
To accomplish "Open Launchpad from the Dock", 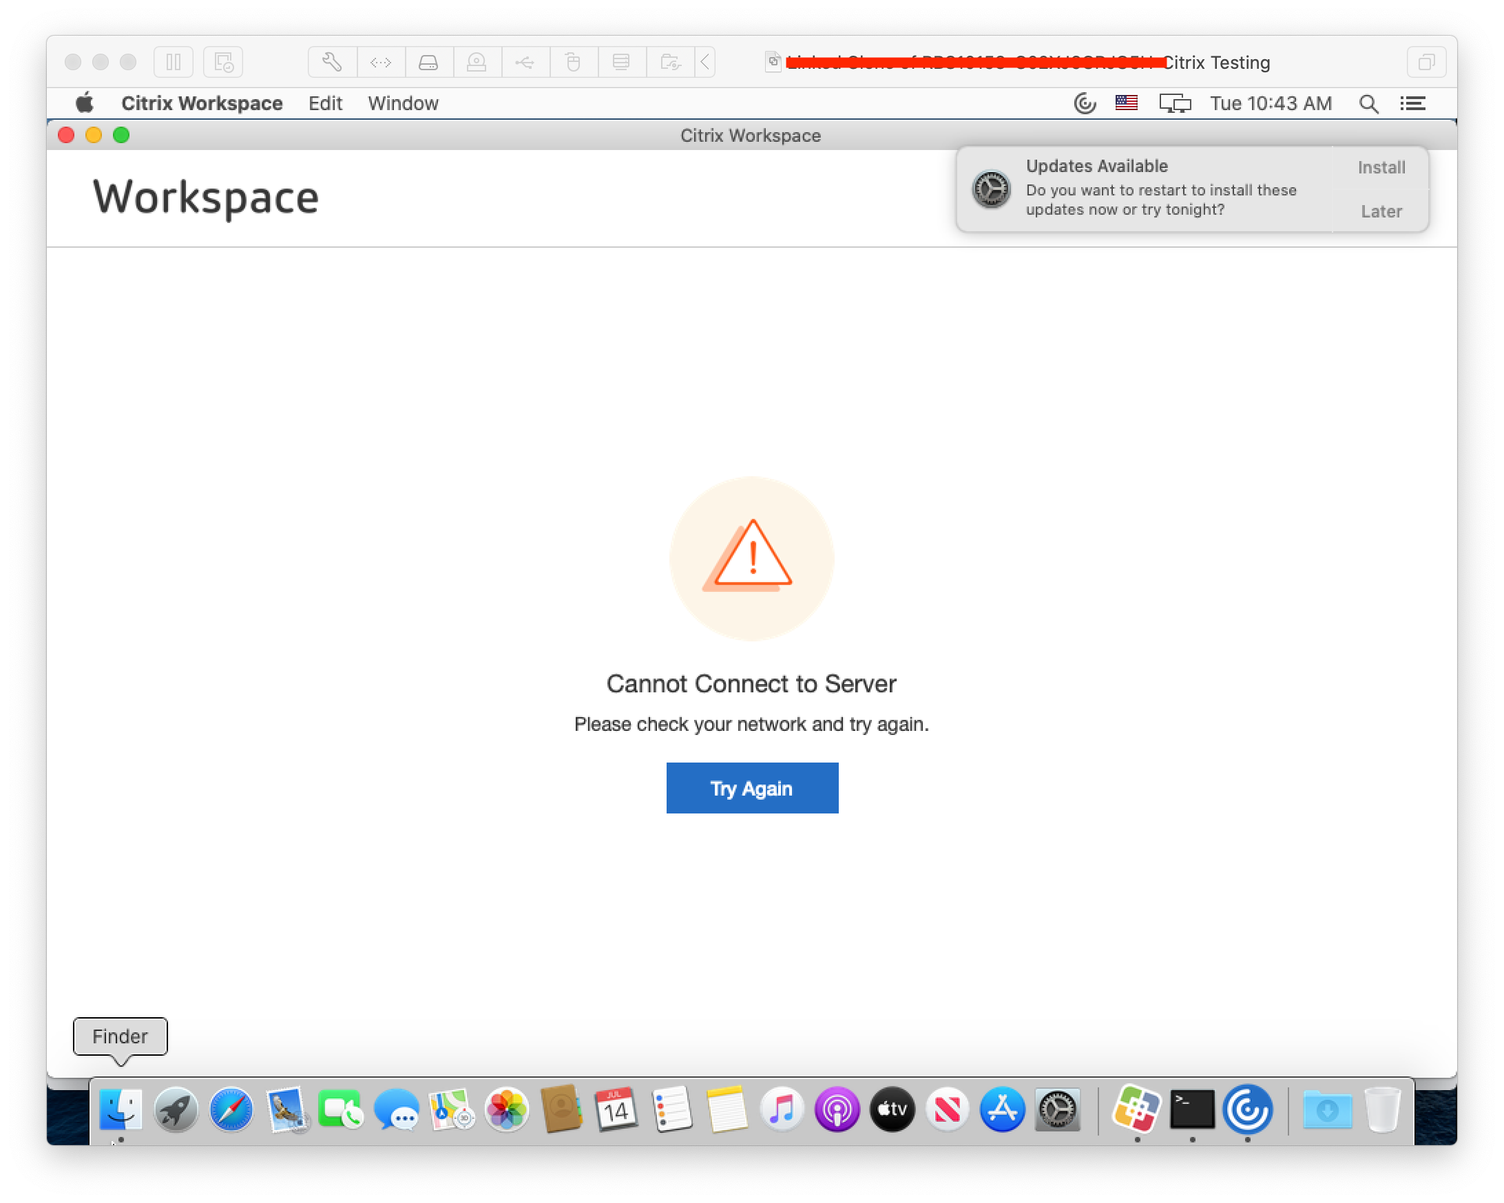I will pos(176,1108).
